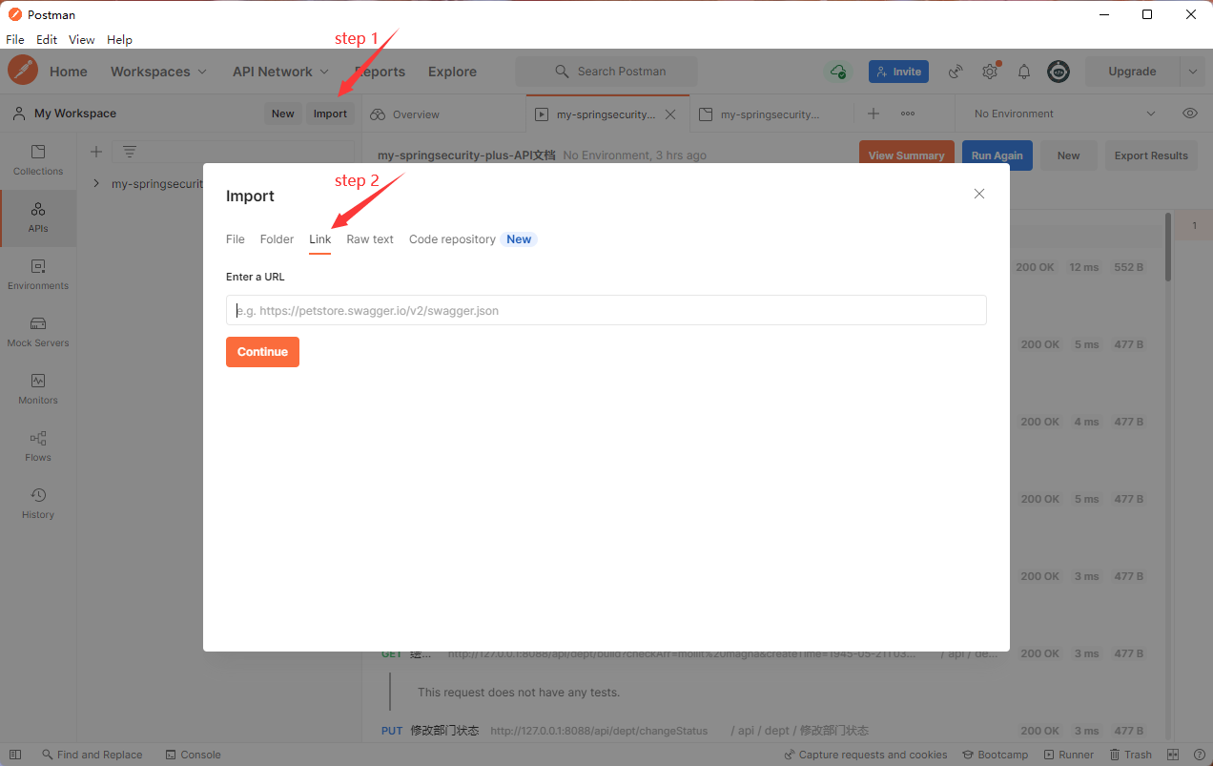
Task: Open the tab options three-dots menu
Action: pos(908,114)
